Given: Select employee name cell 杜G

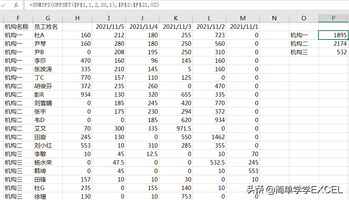Looking at the screenshot, I should [48, 188].
